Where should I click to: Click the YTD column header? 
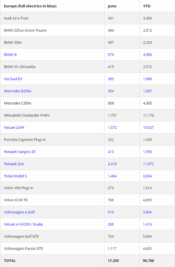(x=147, y=6)
